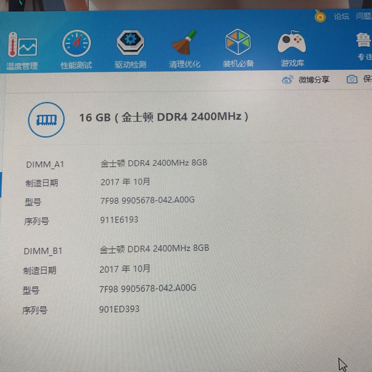The width and height of the screenshot is (372, 372).
Task: Share via the 微博分享 button
Action: 305,80
